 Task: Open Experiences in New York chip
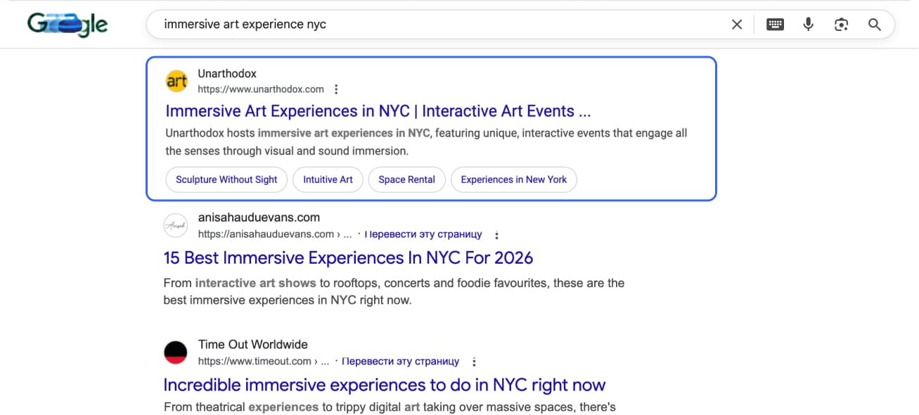513,179
